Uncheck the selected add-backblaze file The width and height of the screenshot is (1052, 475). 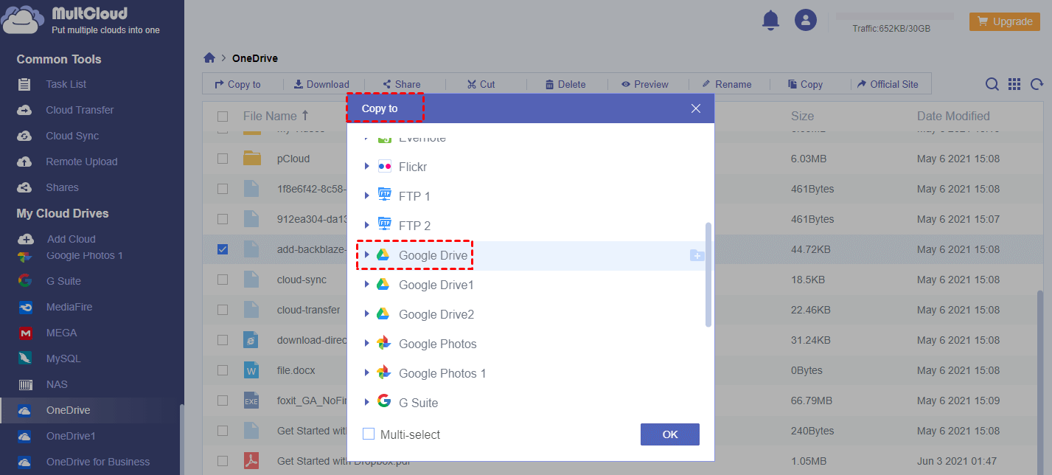[223, 249]
